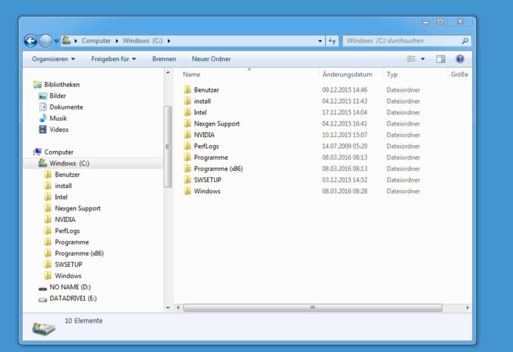Select Programme (x86) in file list

click(213, 169)
